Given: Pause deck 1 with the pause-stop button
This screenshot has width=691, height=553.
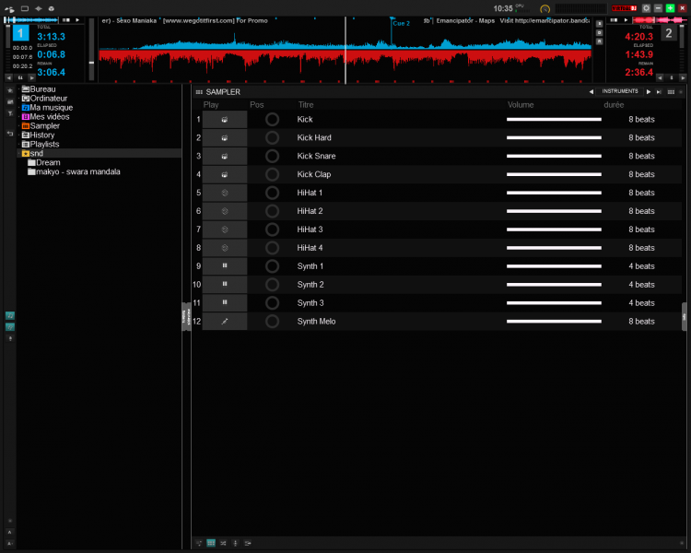Looking at the screenshot, I should (x=66, y=20).
